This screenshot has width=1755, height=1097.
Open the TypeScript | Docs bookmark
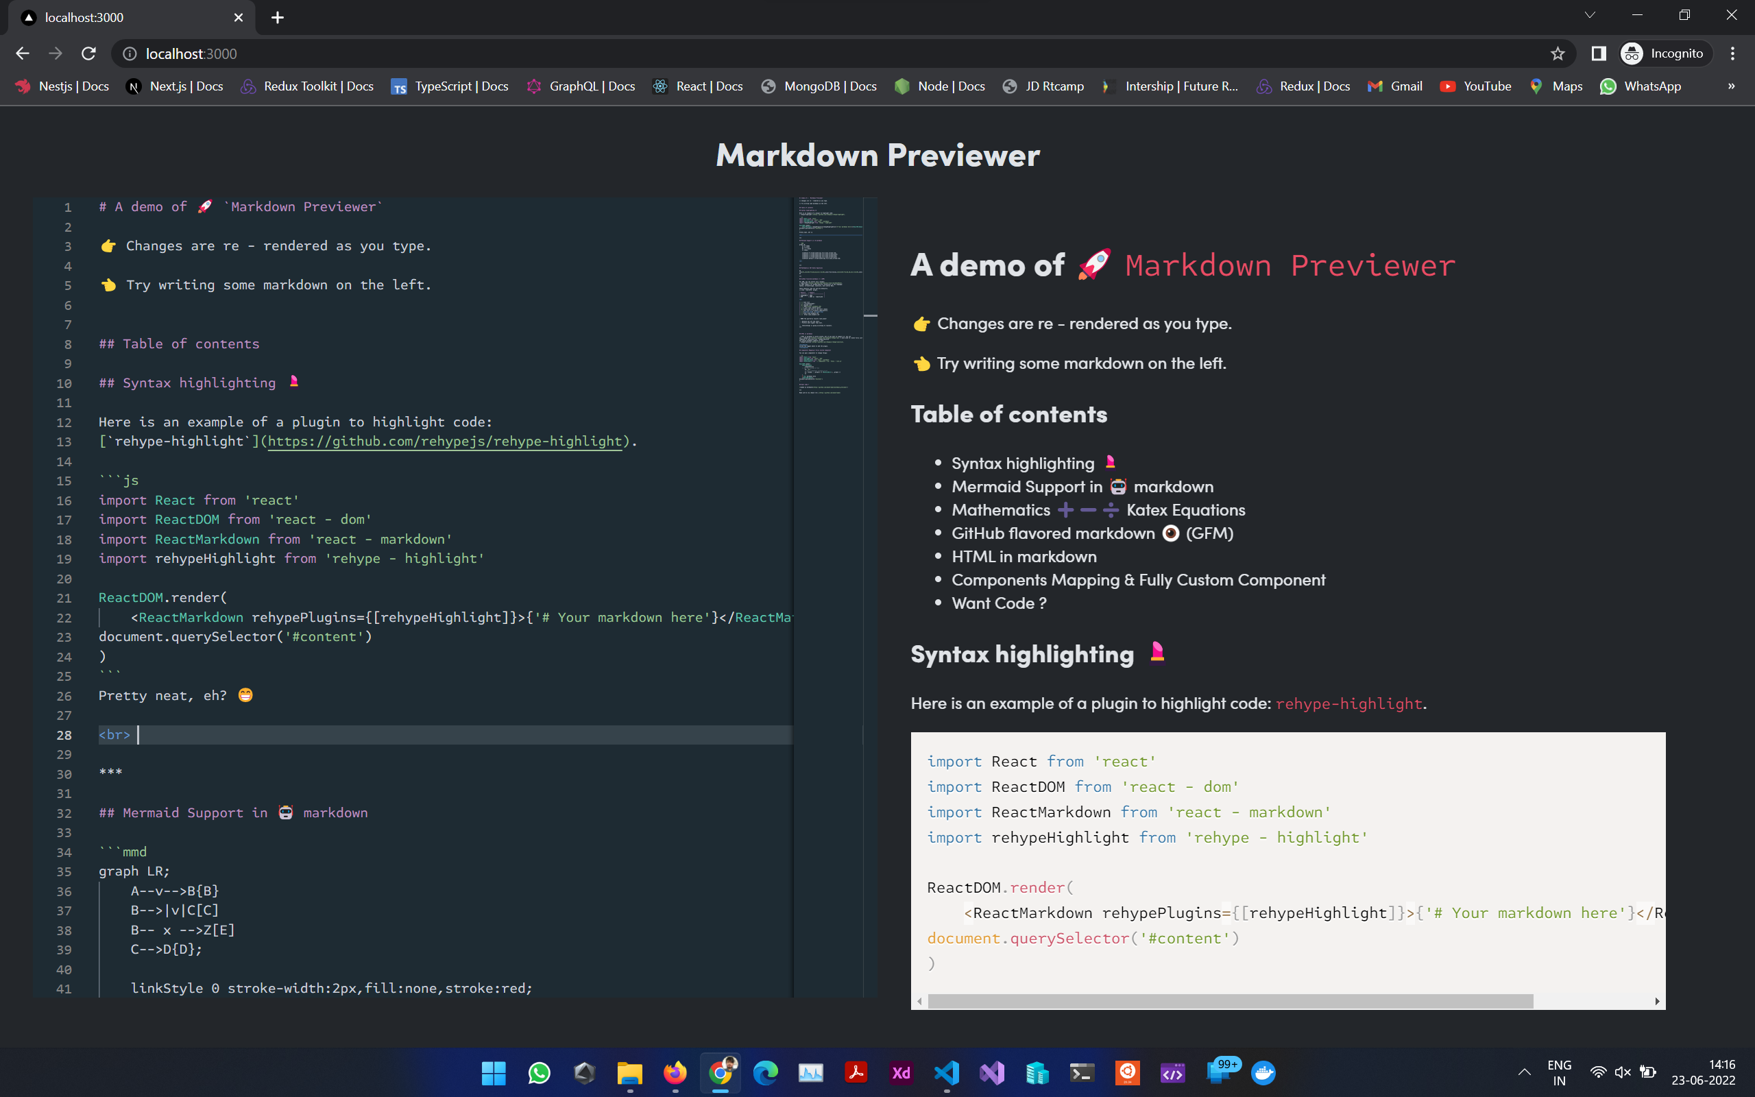pos(450,86)
